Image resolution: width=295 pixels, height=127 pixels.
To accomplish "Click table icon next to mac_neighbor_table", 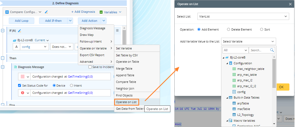I will point(234,69).
